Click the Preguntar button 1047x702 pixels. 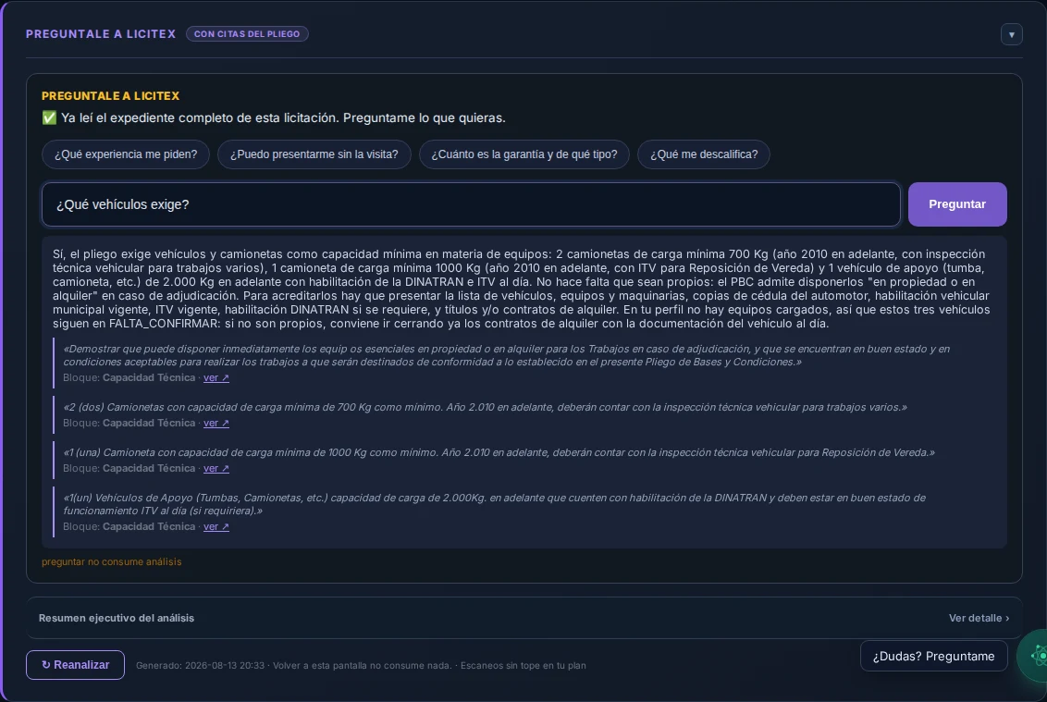pos(957,204)
